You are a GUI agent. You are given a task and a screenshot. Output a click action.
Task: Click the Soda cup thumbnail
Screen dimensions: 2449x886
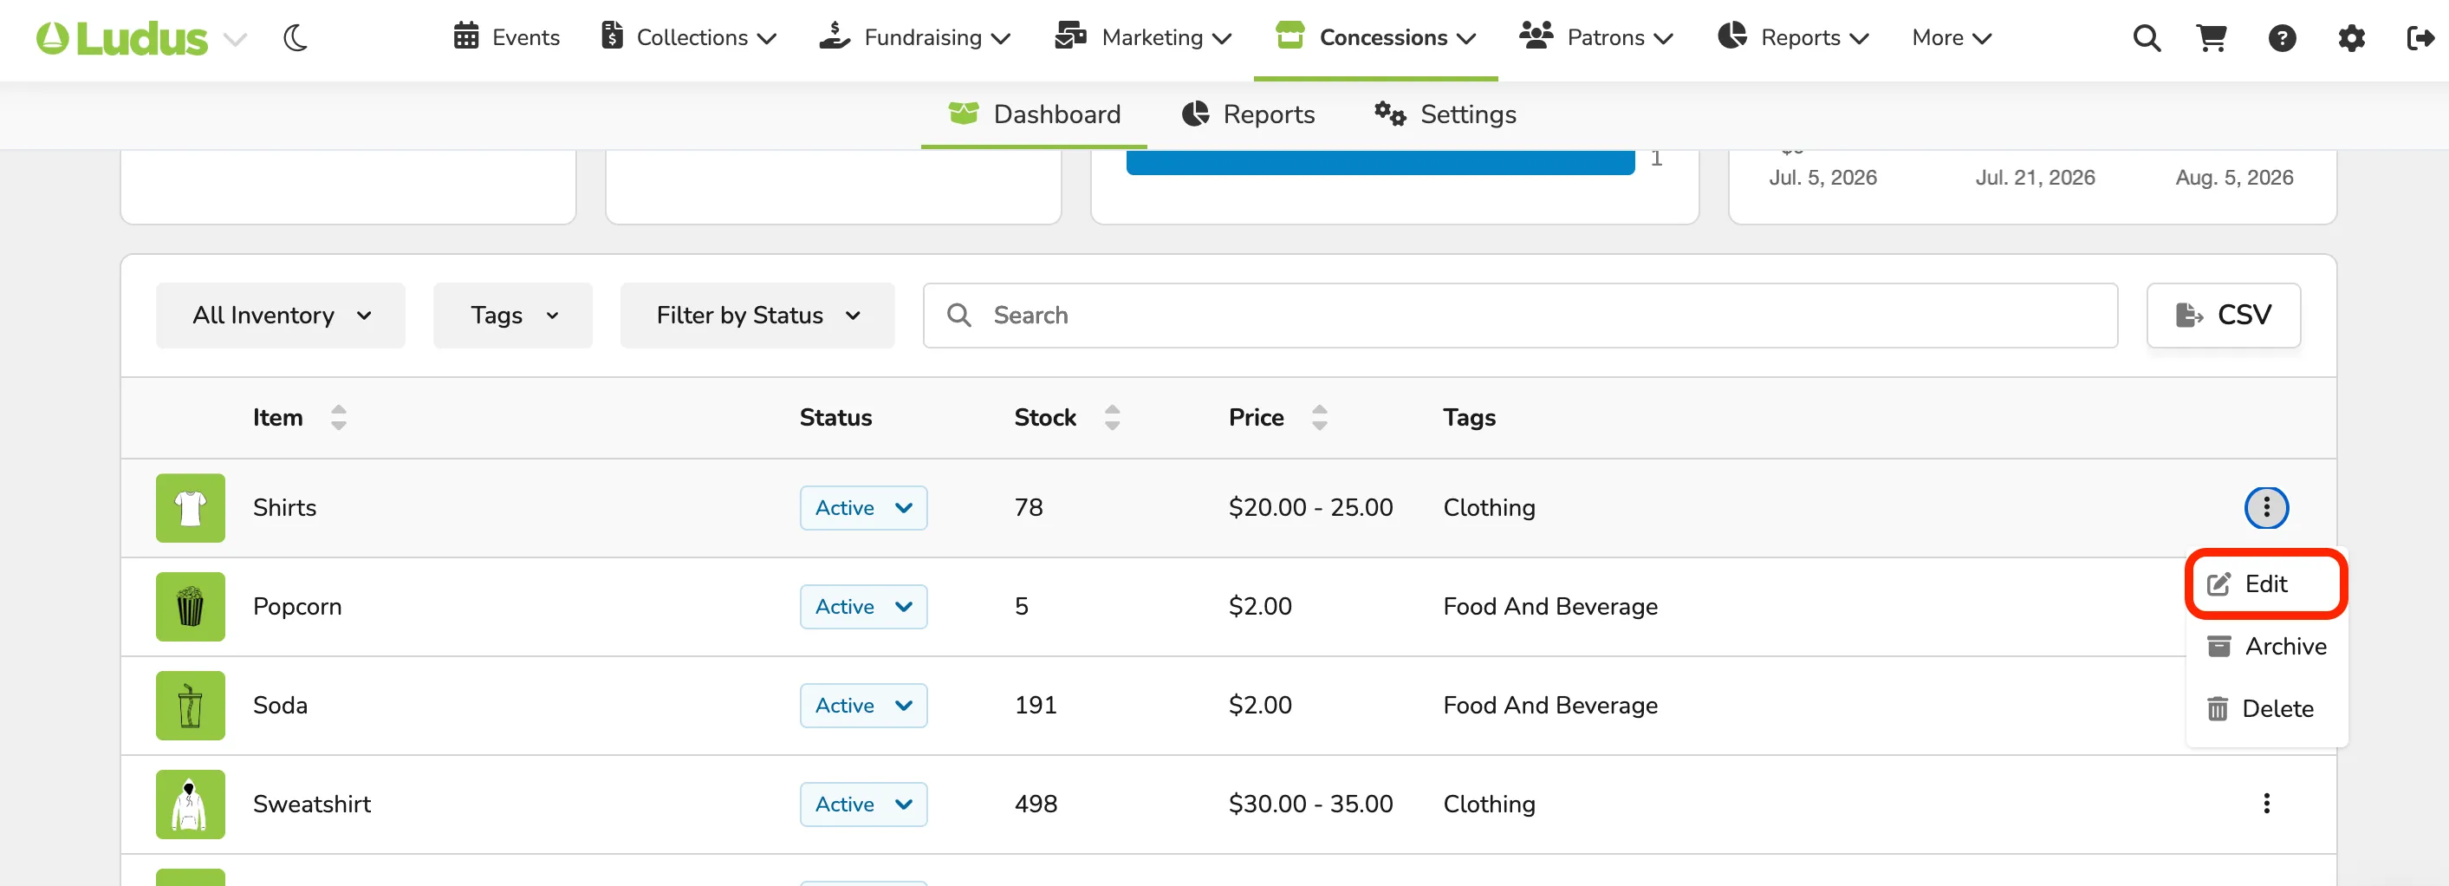[x=190, y=706]
